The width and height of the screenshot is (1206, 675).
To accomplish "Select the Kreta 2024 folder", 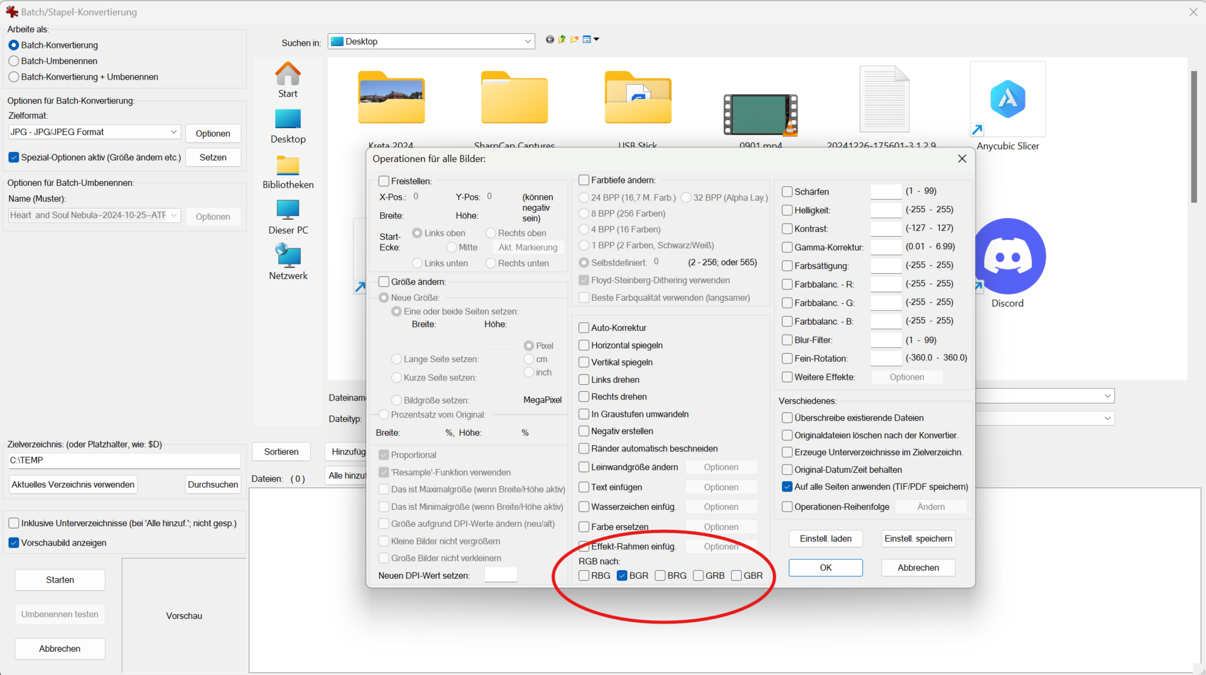I will (391, 107).
